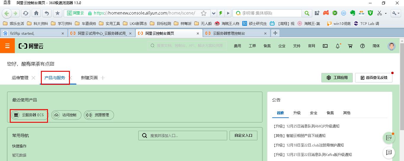Click the scissors screenshot tool icon
This screenshot has height=161, width=404.
[379, 13]
